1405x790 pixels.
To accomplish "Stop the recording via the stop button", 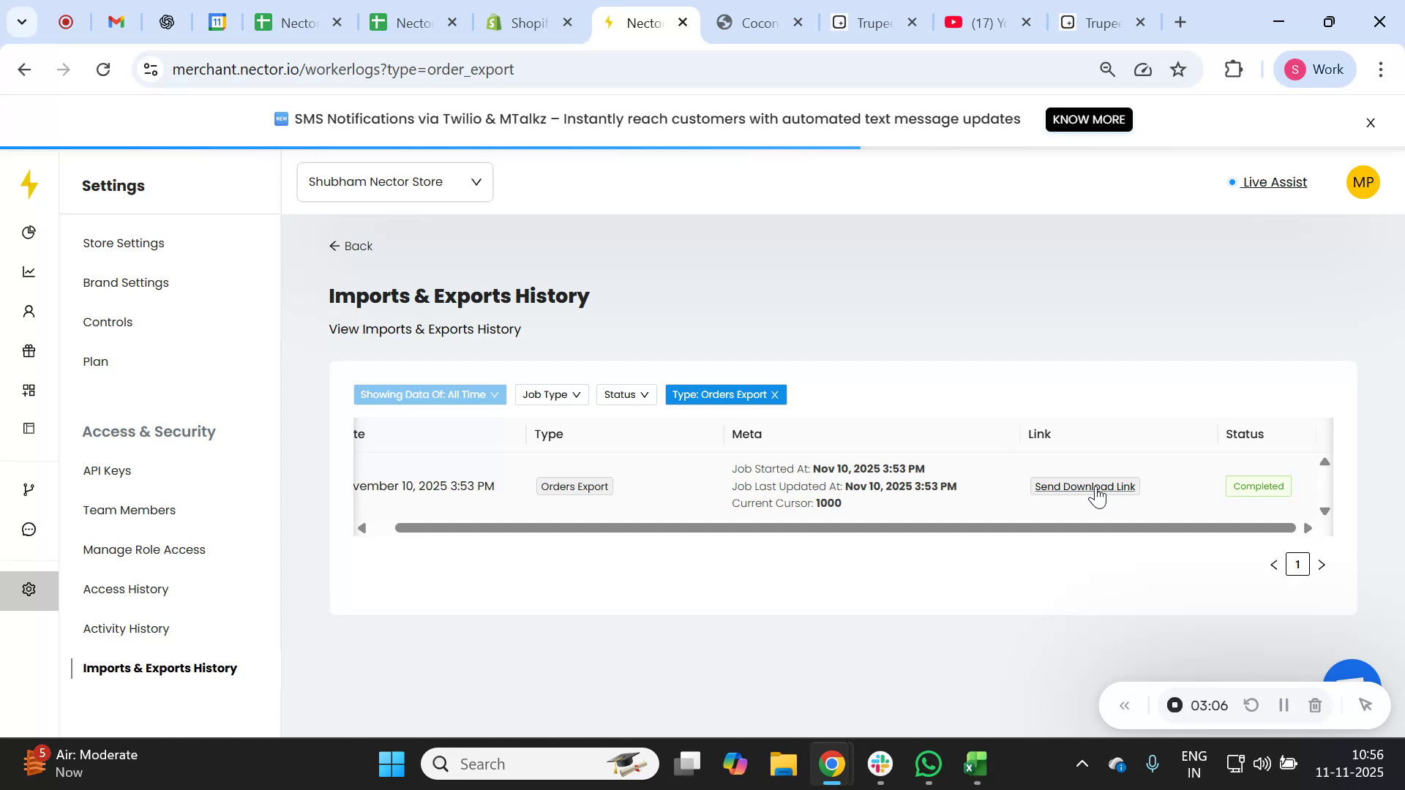I will 1174,704.
